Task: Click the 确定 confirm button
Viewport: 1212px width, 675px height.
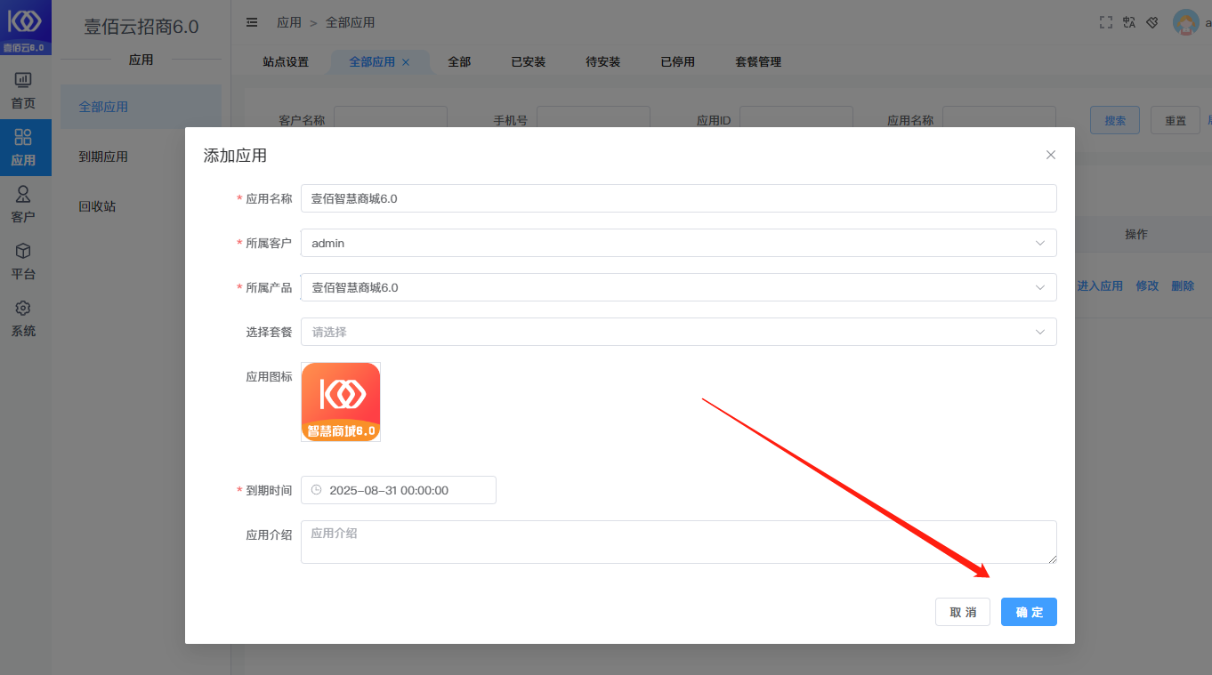Action: point(1029,612)
